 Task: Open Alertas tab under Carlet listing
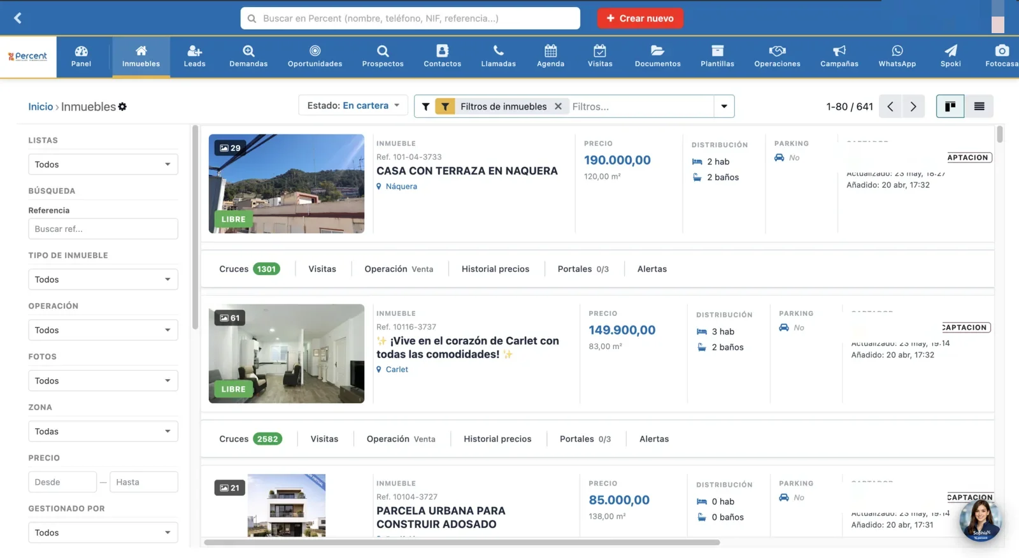654,439
